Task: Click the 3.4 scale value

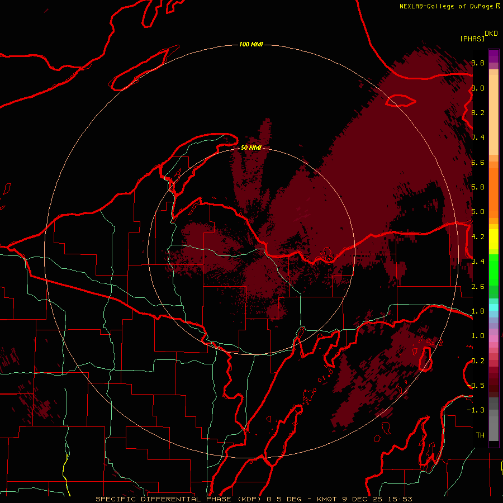Action: point(478,261)
